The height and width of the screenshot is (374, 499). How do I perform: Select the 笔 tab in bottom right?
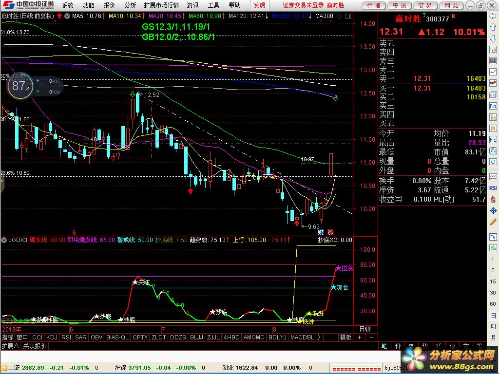[385, 346]
